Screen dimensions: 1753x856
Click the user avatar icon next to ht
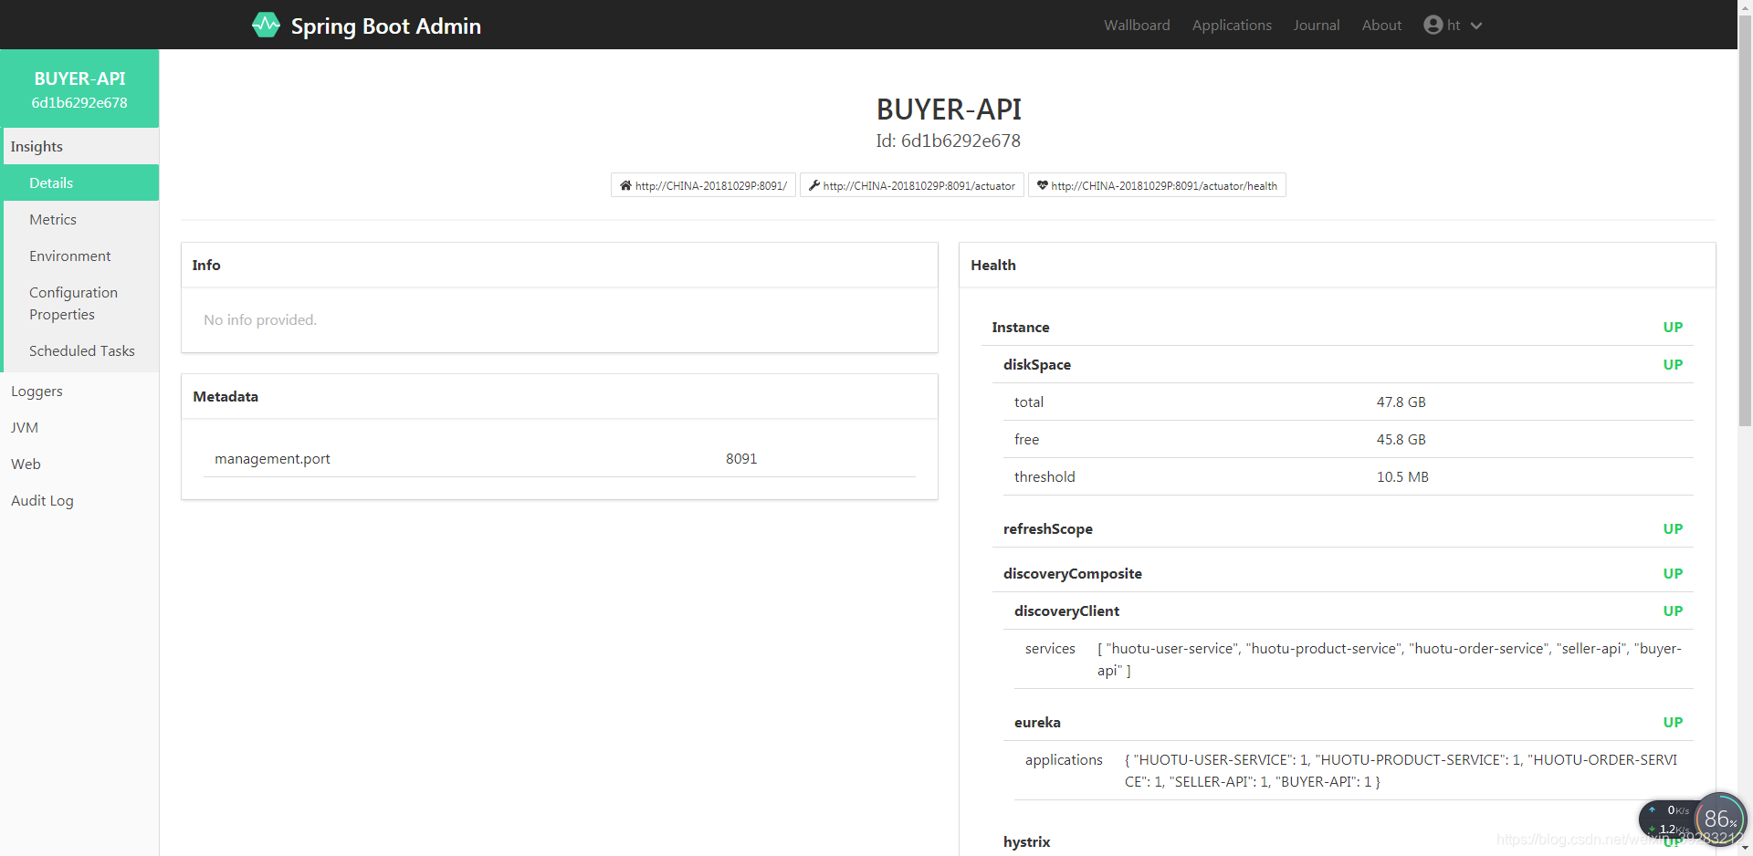tap(1433, 25)
